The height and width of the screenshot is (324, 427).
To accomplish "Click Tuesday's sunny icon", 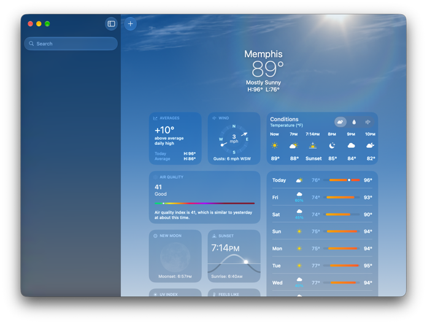I will click(299, 266).
